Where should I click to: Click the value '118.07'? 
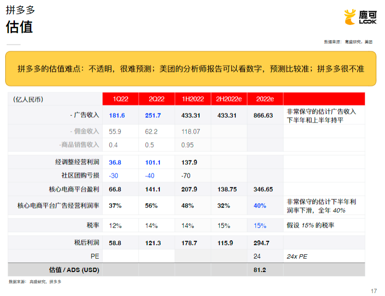tap(191, 132)
